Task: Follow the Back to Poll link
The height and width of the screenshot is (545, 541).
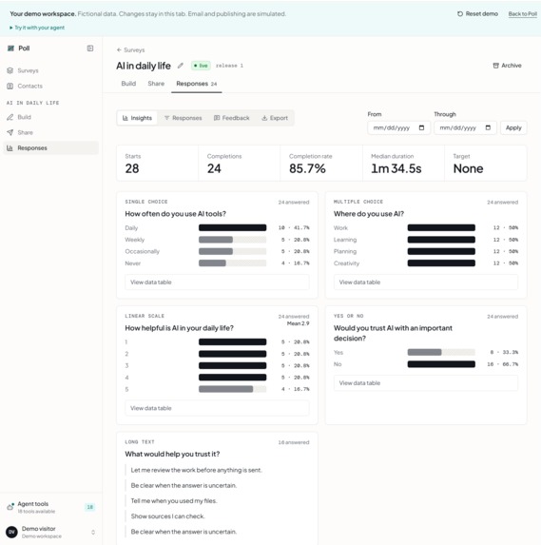Action: [523, 14]
